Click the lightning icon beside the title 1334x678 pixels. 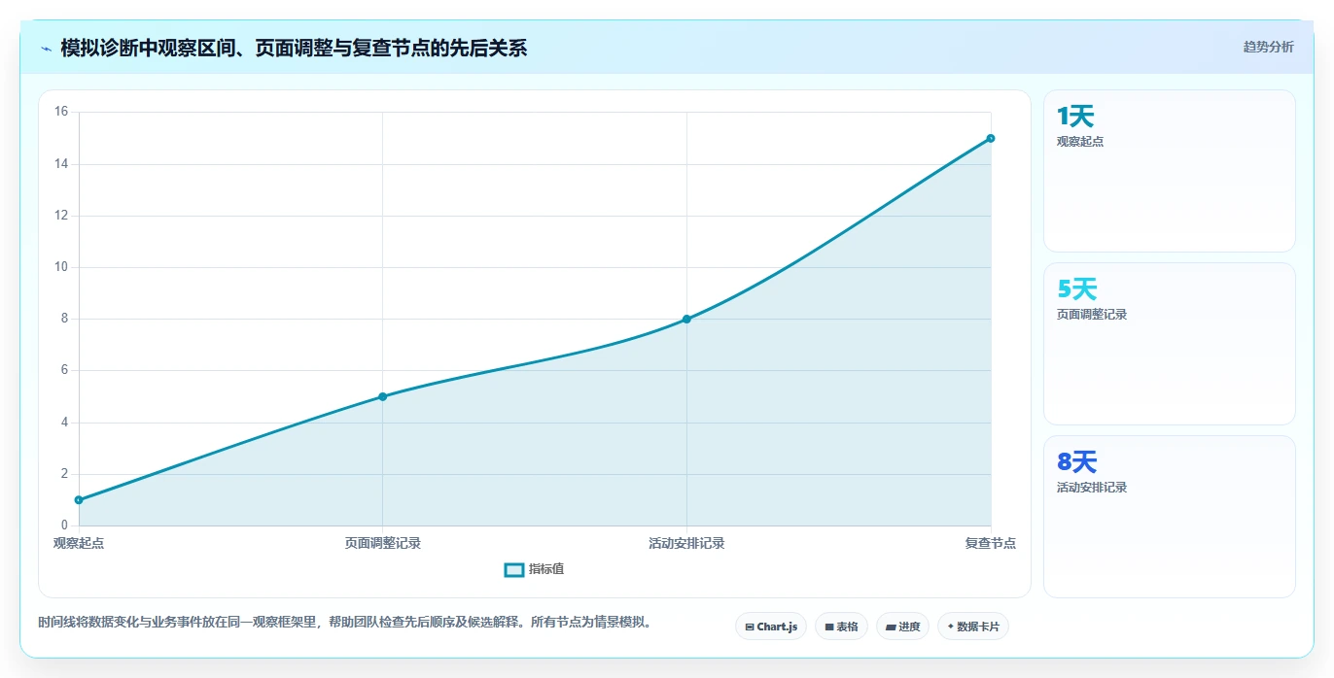46,49
